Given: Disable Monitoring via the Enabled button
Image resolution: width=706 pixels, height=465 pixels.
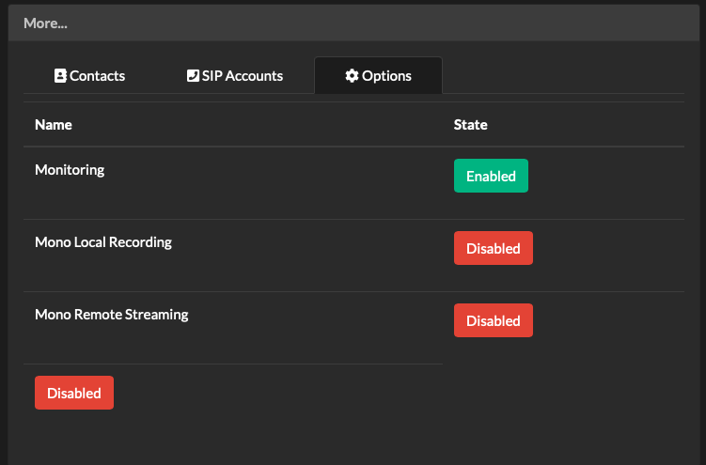Looking at the screenshot, I should click(491, 176).
